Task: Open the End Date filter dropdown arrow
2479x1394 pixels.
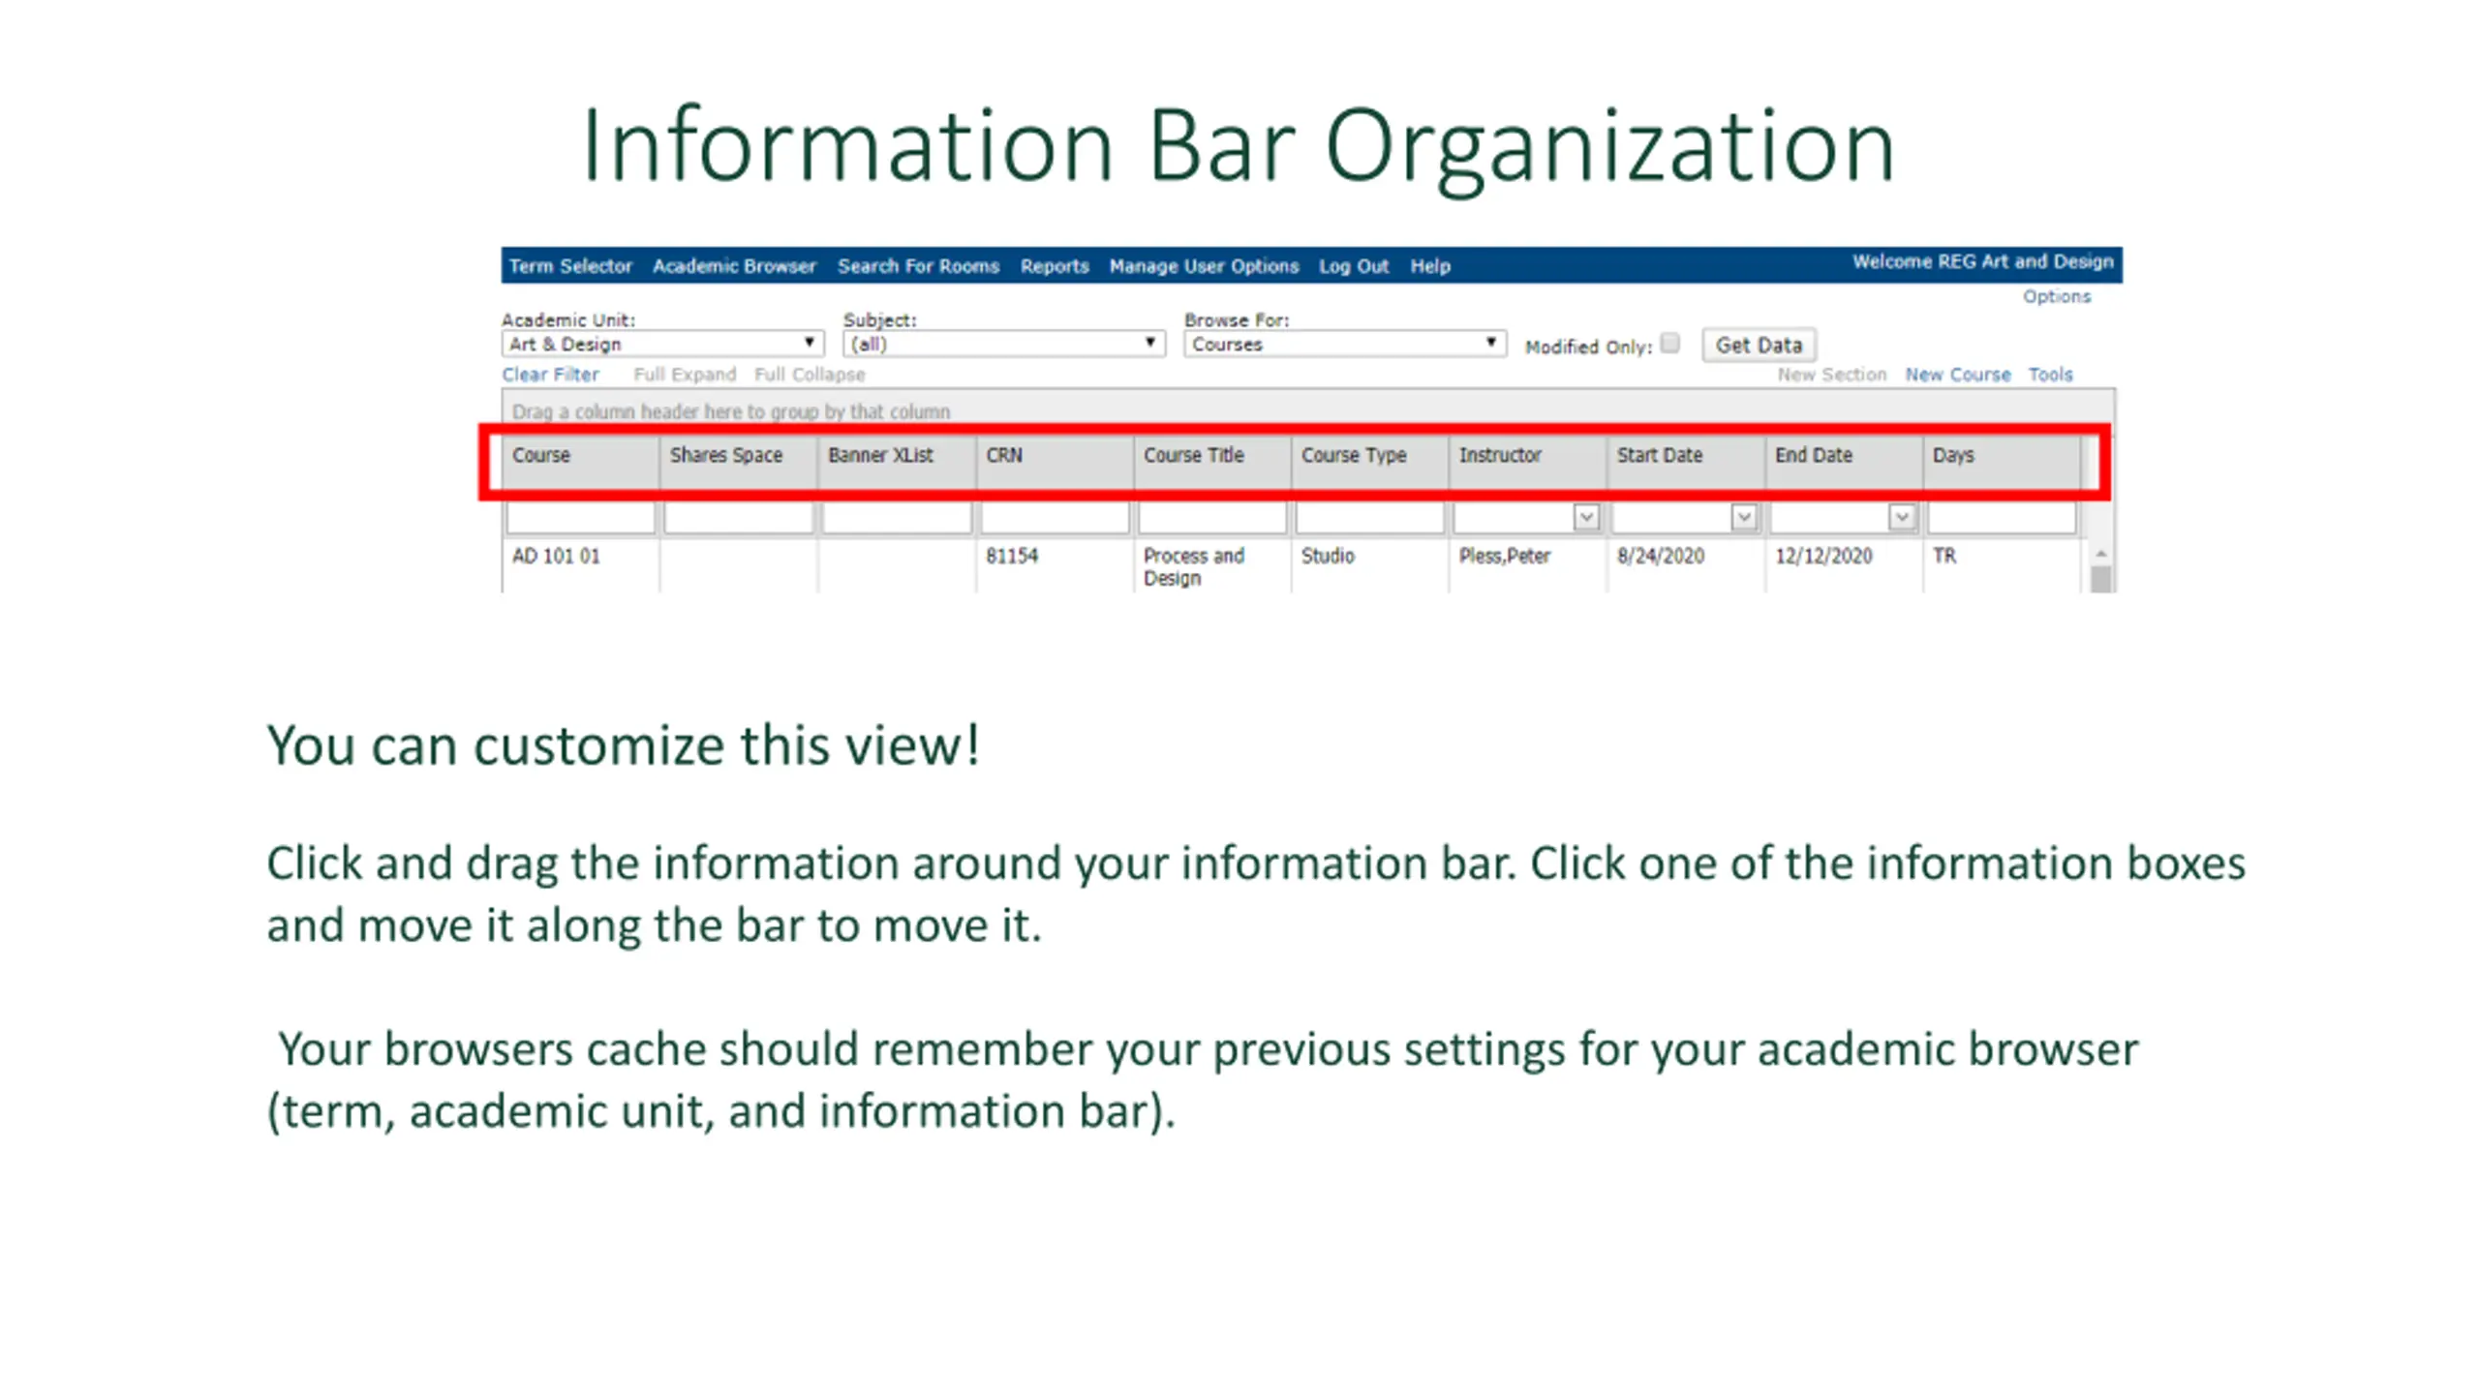Action: 1902,518
